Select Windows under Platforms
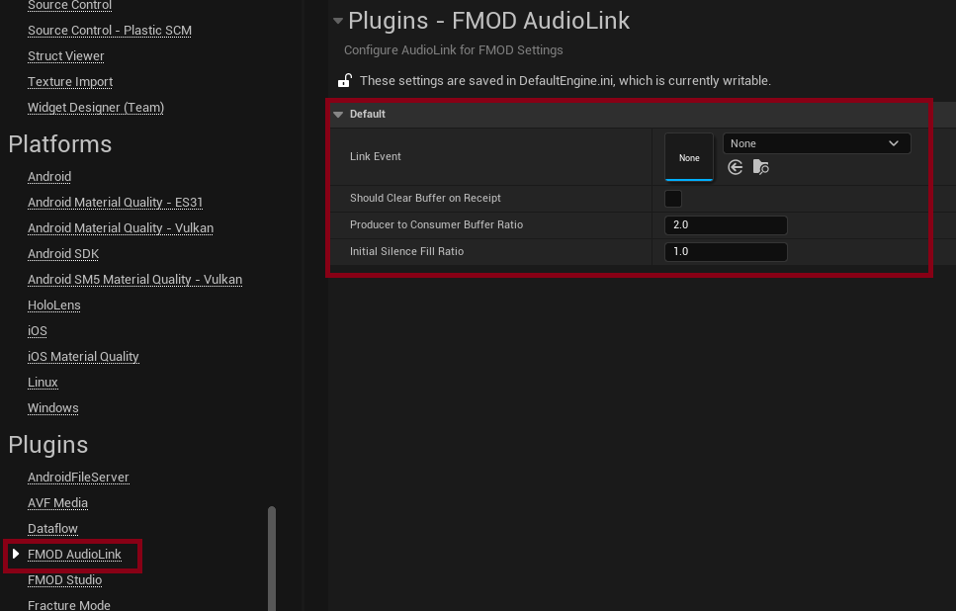This screenshot has width=956, height=611. (52, 407)
